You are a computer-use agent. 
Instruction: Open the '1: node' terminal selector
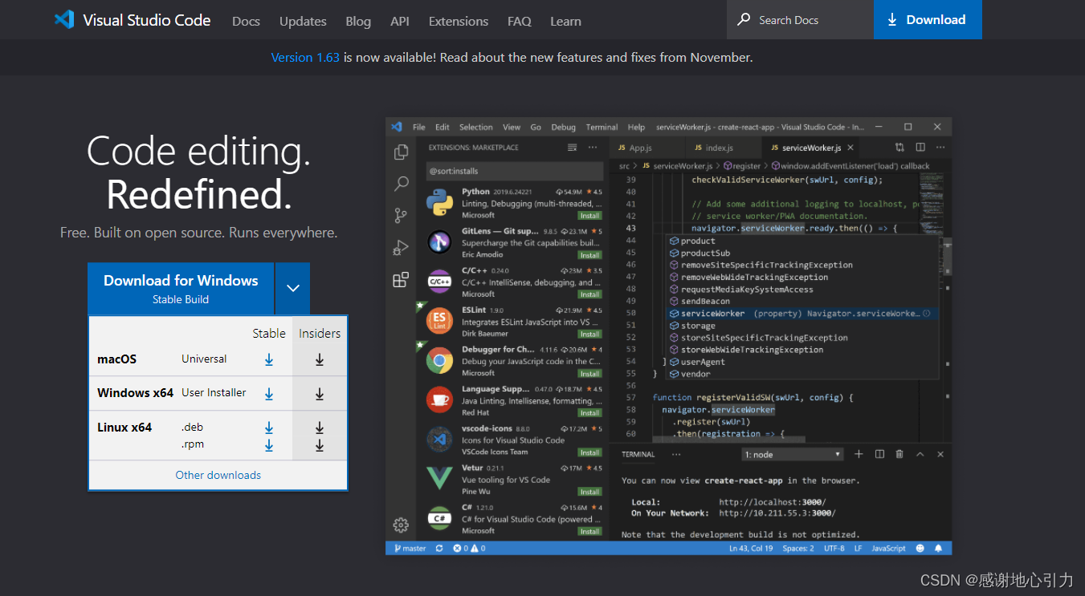pos(793,453)
